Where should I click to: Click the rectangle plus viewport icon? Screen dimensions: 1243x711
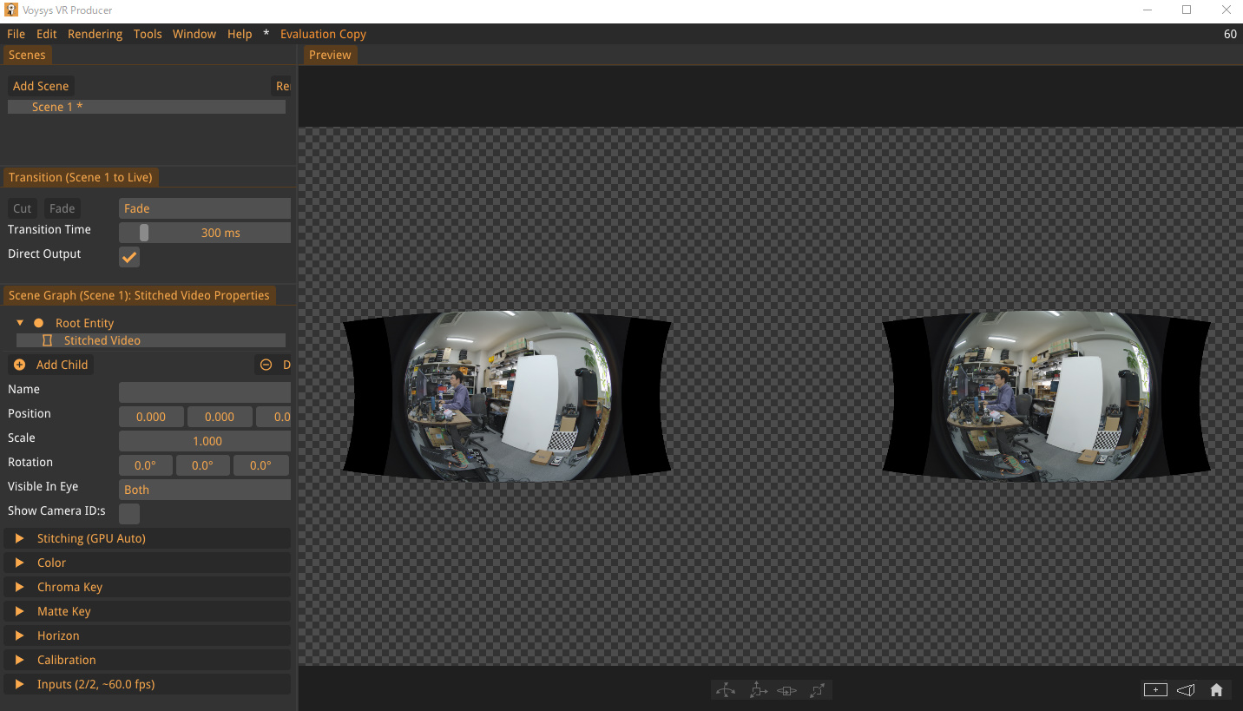click(x=1154, y=690)
